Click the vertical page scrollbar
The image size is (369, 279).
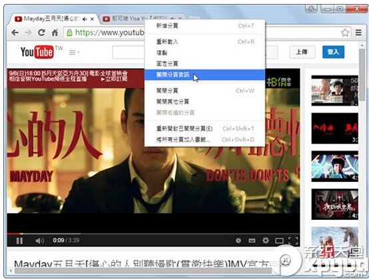coord(362,75)
